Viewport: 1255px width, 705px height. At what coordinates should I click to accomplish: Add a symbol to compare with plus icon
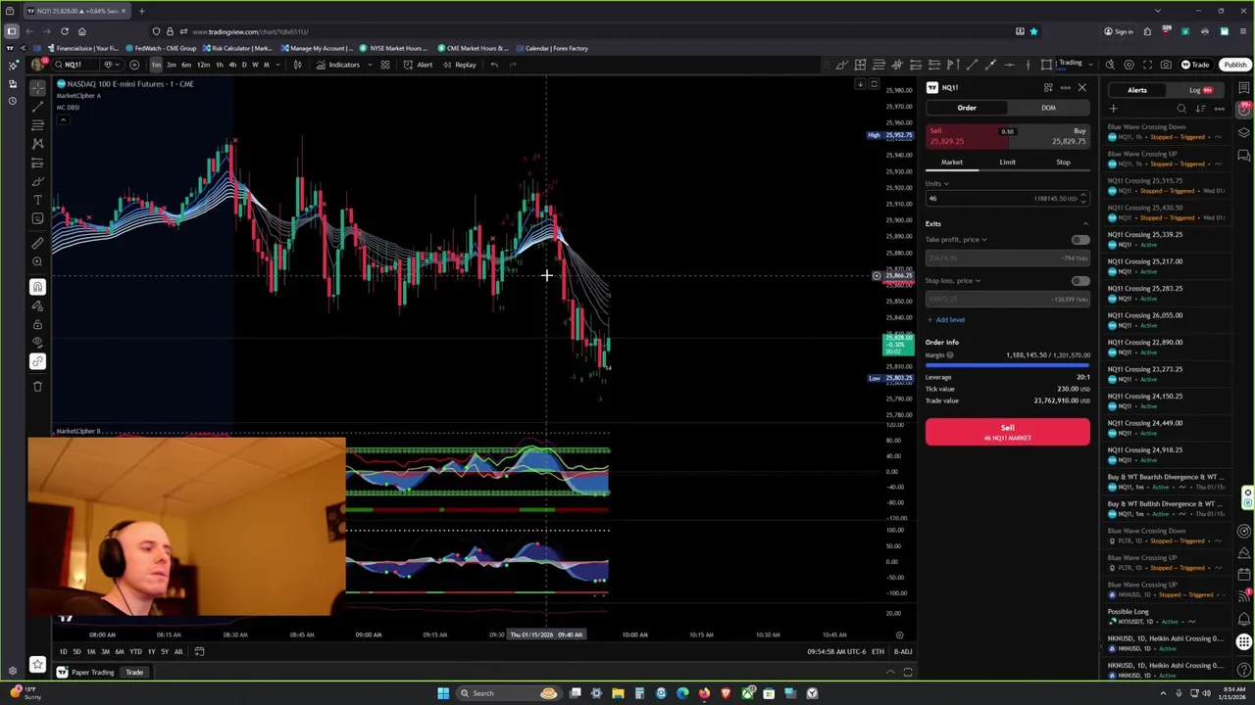[133, 65]
